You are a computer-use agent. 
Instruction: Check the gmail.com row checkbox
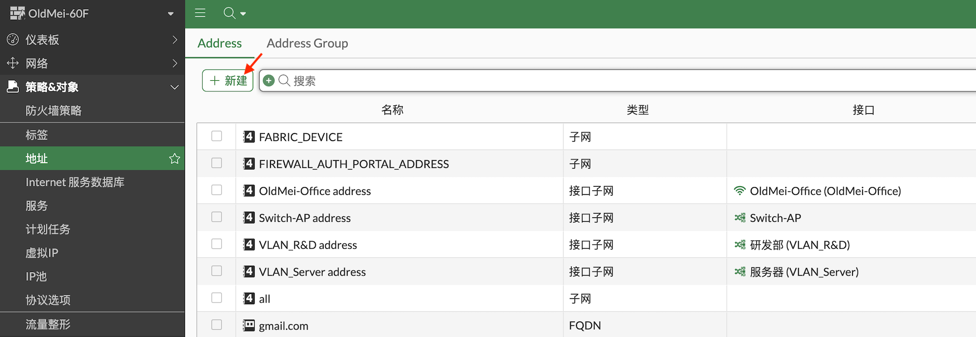point(217,324)
